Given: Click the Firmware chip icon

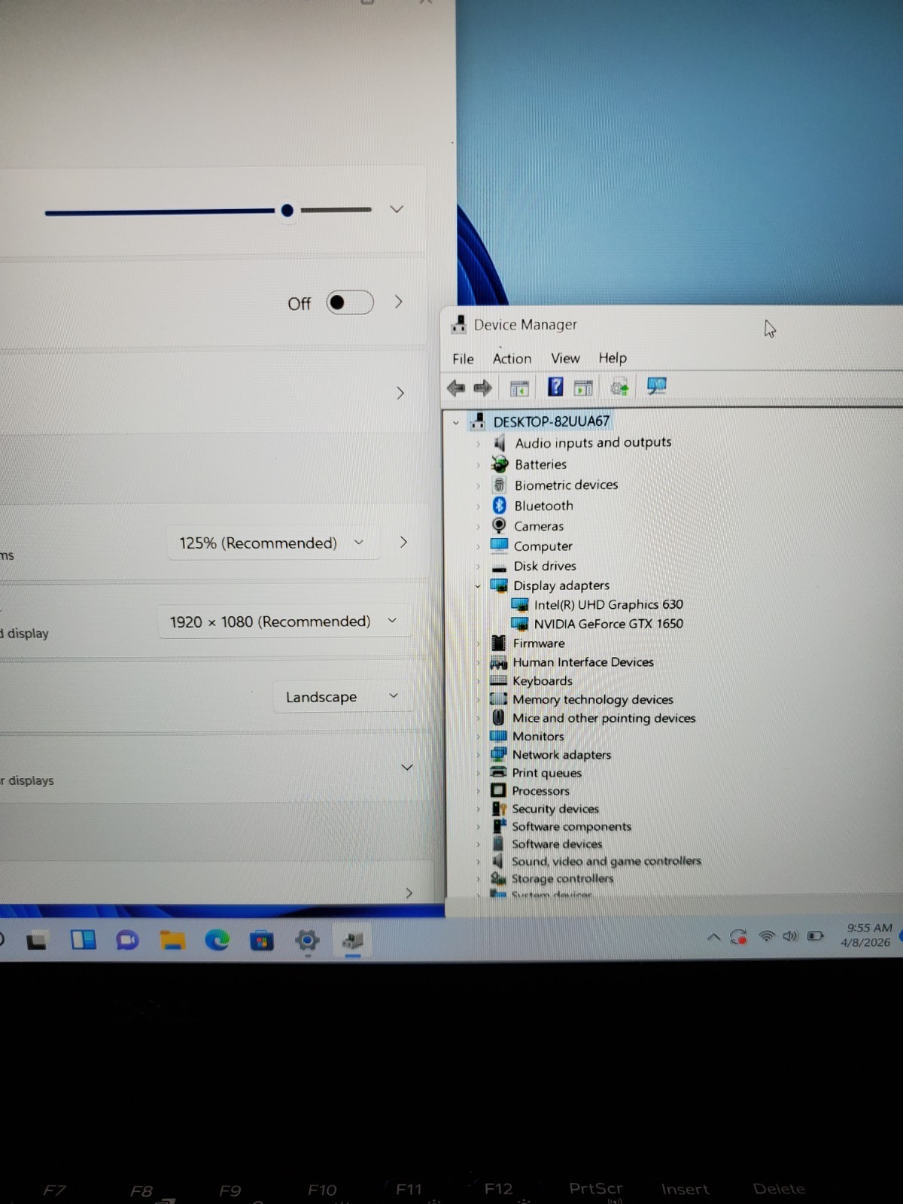Looking at the screenshot, I should click(498, 643).
